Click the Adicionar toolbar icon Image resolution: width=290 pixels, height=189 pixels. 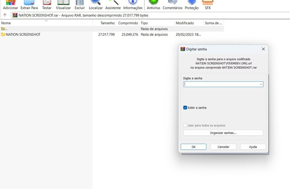(x=10, y=4)
